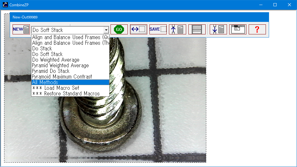
Task: Select Do Weighted Average
Action: click(x=70, y=60)
